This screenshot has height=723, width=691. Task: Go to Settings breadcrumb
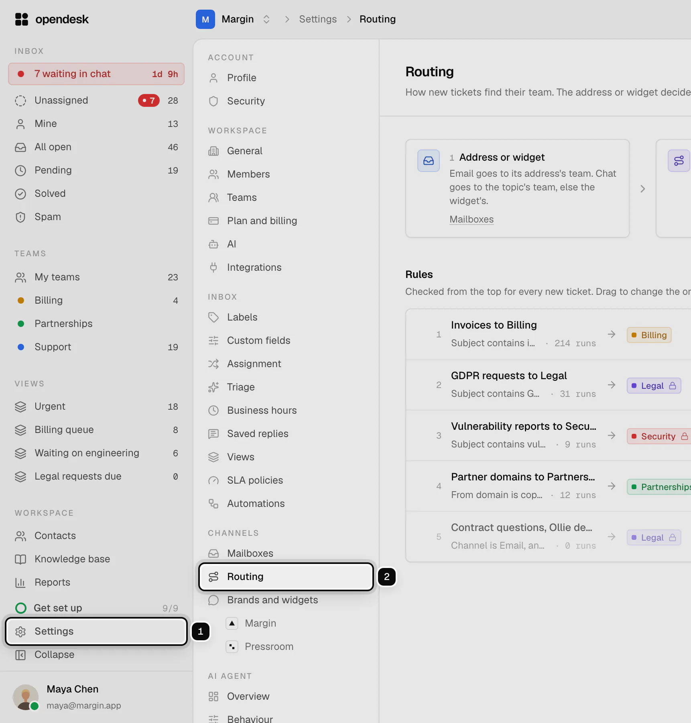pos(318,19)
